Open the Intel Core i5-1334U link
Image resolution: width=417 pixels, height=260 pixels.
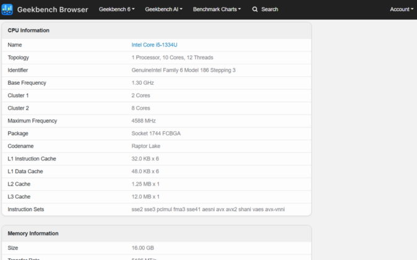[x=154, y=45]
